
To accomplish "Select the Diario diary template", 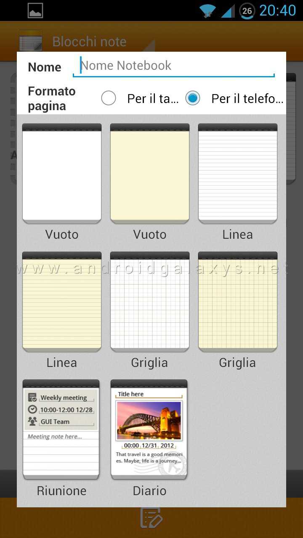I will click(x=149, y=430).
